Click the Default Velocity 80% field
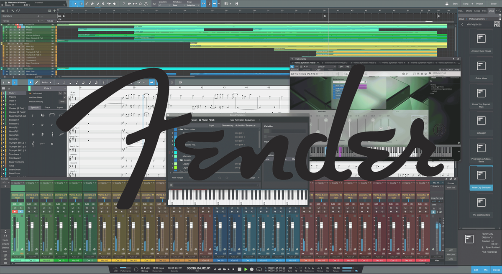Viewport: 502px width, 274px height. (x=61, y=101)
